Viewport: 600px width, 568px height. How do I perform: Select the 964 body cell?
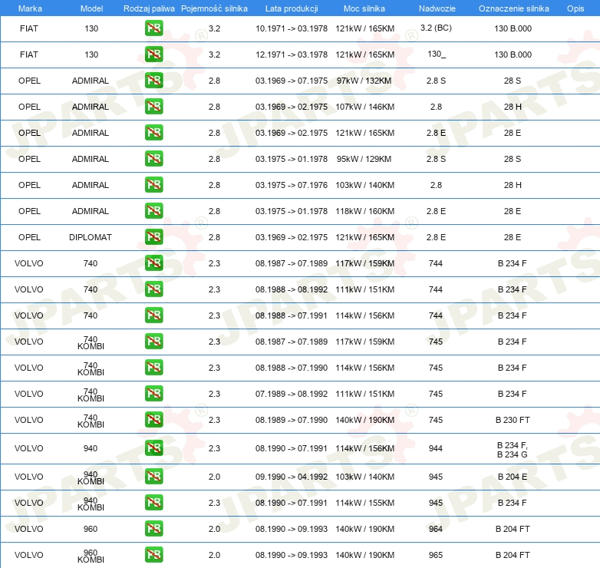click(436, 529)
